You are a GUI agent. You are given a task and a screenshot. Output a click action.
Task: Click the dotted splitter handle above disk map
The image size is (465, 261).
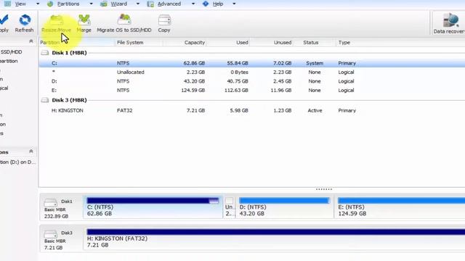(x=324, y=189)
